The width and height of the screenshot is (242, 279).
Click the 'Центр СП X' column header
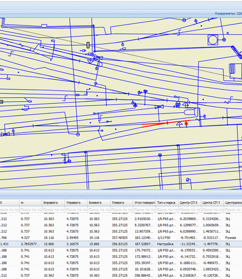click(x=189, y=202)
